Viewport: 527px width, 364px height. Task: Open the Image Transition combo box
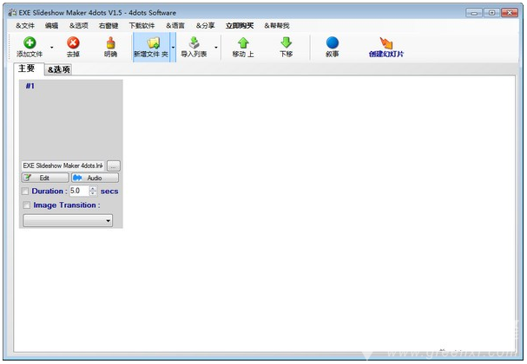point(68,221)
